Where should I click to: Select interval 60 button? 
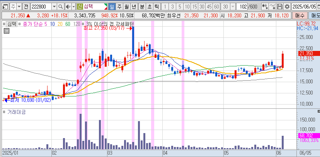(x=216, y=7)
